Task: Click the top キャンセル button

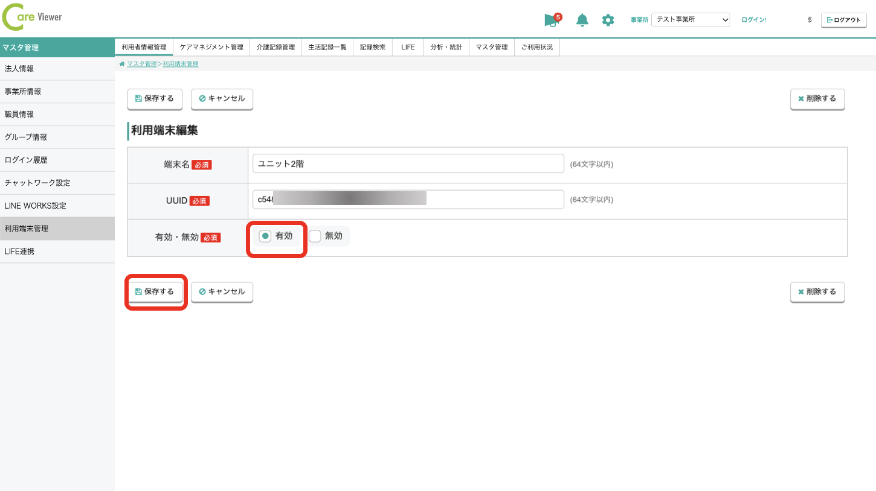Action: coord(222,99)
